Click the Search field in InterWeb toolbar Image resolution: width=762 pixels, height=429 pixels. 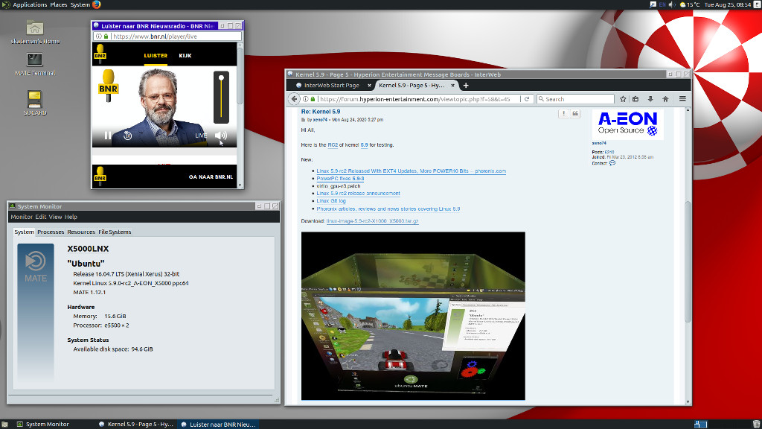pos(575,99)
